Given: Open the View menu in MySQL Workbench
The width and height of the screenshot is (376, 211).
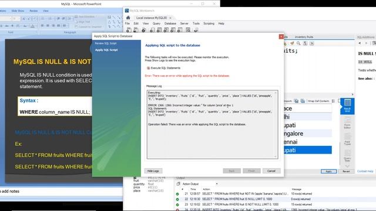Looking at the screenshot, I should (146, 23).
